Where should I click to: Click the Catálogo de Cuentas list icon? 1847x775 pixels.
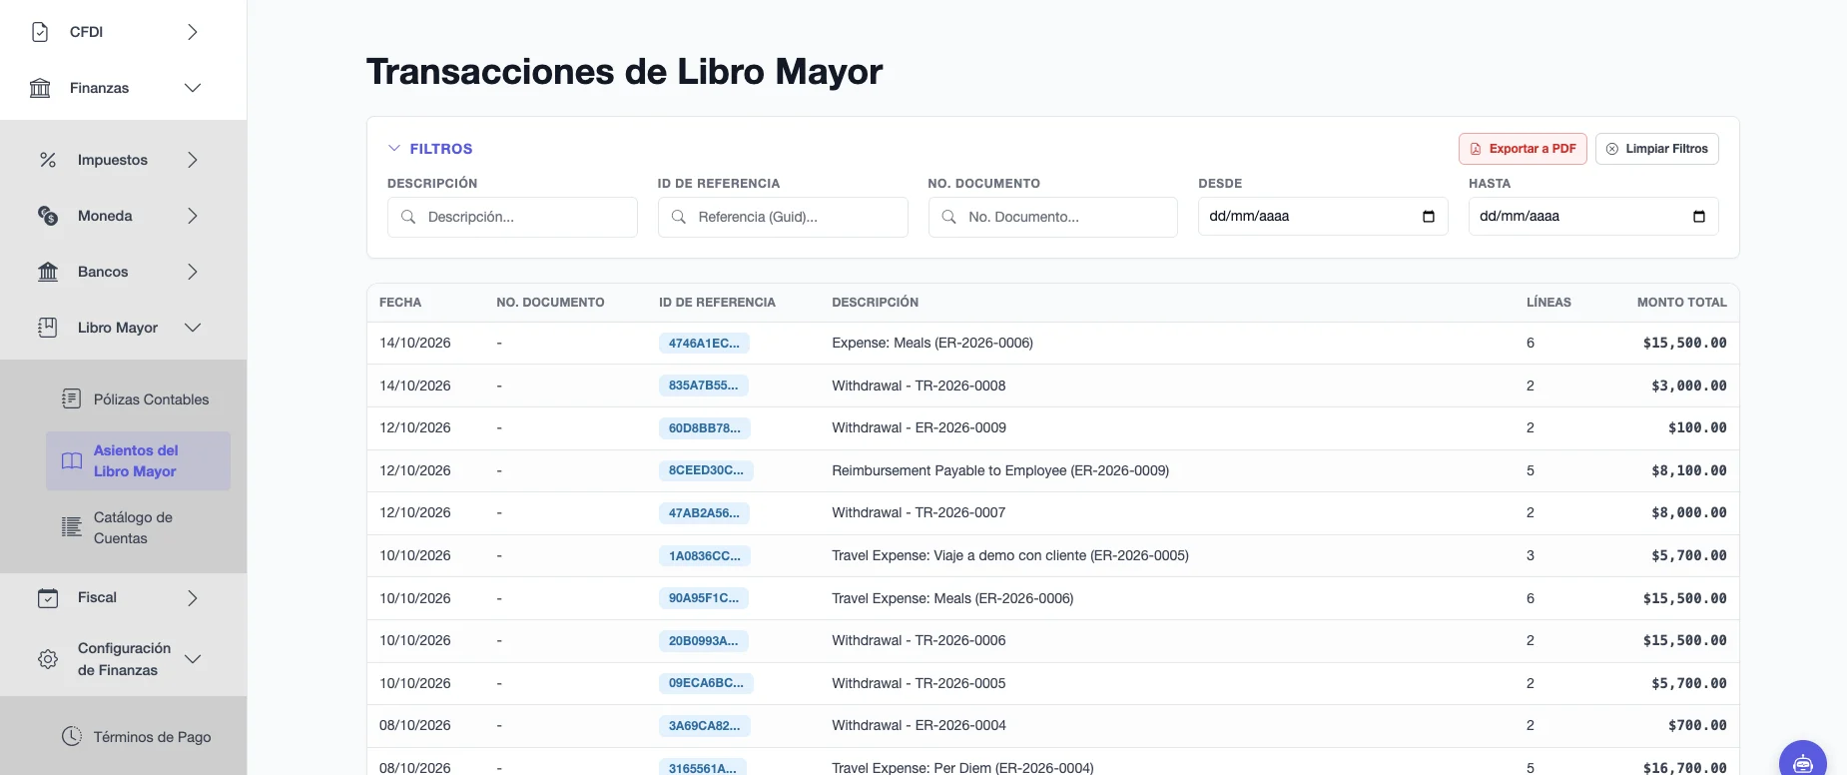click(72, 527)
